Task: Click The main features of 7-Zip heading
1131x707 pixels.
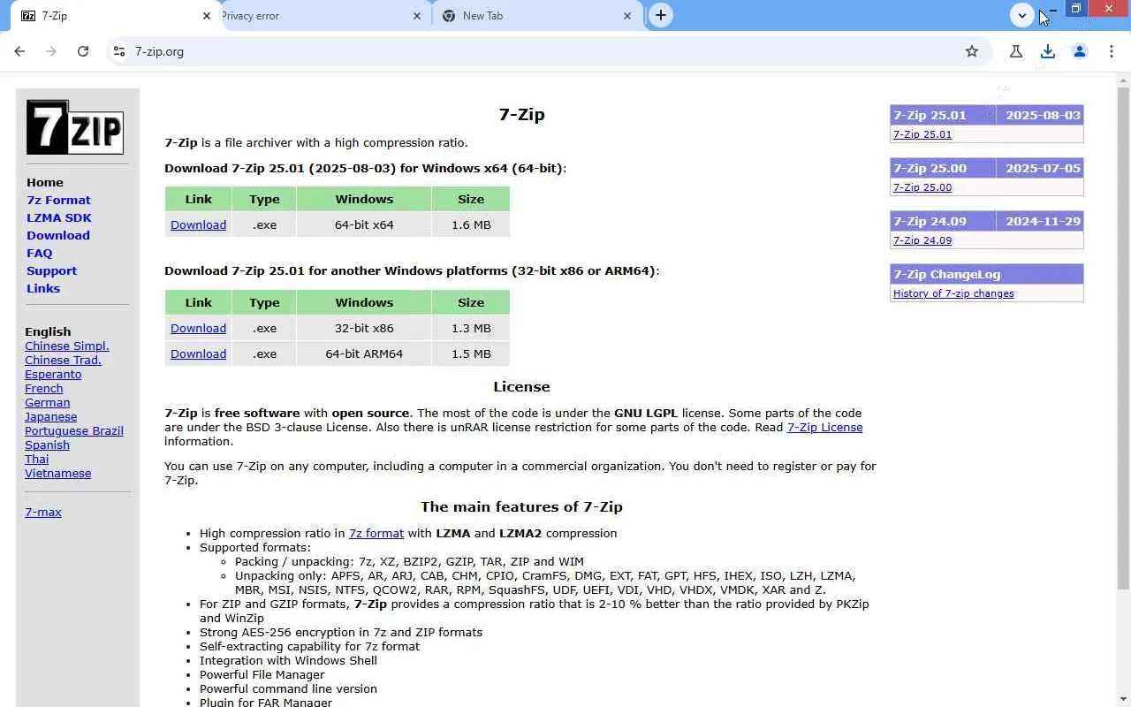Action: [x=521, y=506]
